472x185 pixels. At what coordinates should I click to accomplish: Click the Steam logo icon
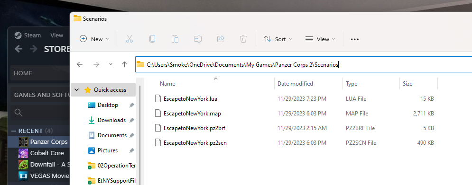click(18, 35)
